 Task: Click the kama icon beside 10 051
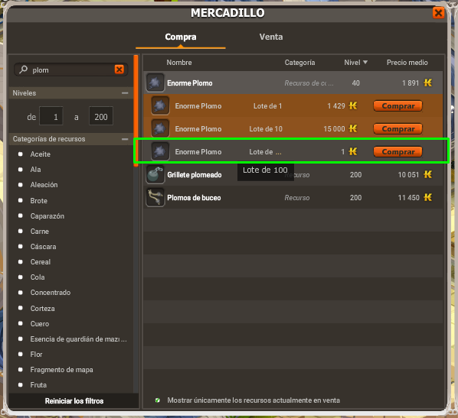(428, 174)
